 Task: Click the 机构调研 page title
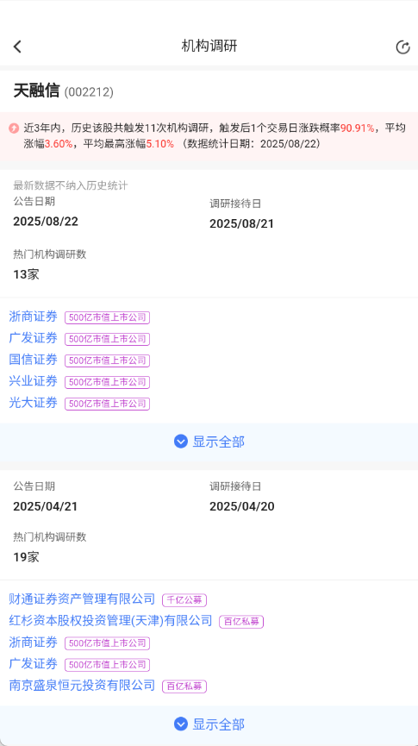(x=209, y=47)
